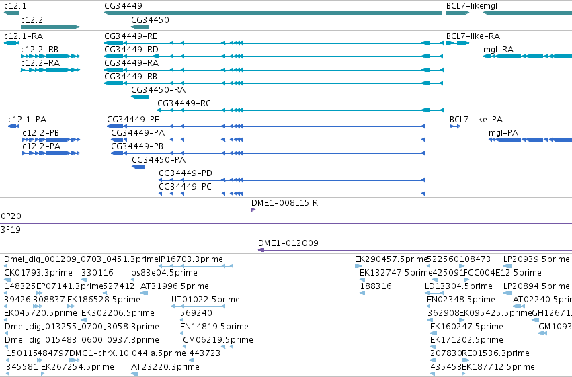The height and width of the screenshot is (377, 572).
Task: Click EST IP16703.3prime
Action: tap(196, 266)
